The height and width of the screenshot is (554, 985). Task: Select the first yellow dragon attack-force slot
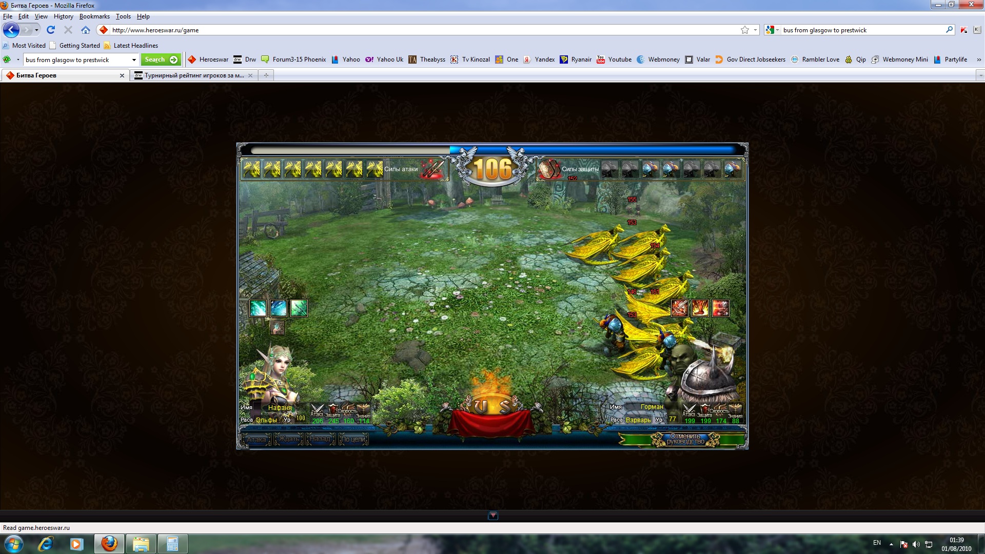(x=252, y=169)
